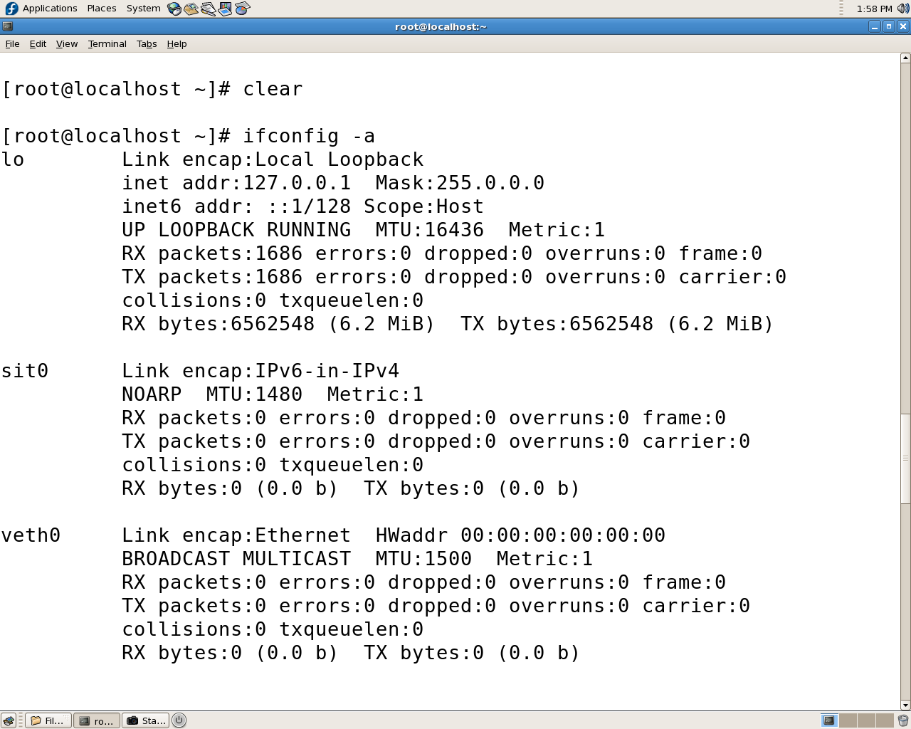Open the Terminal menu in the menu bar

(x=107, y=43)
